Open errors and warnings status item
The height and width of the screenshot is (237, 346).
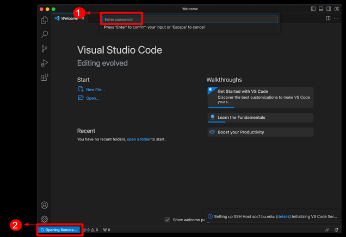tap(90, 230)
